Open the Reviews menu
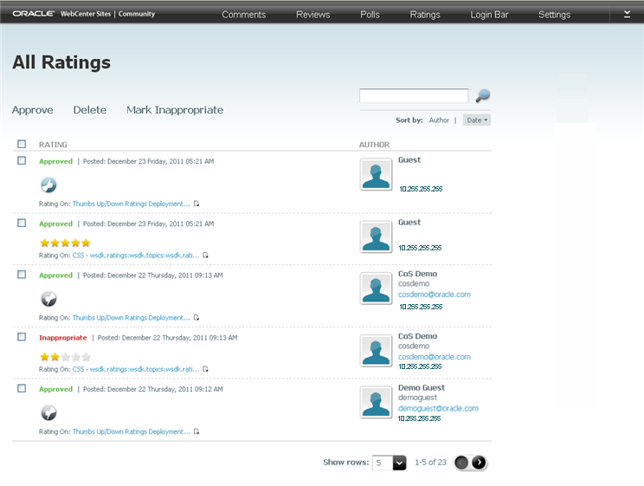644x486 pixels. click(313, 15)
